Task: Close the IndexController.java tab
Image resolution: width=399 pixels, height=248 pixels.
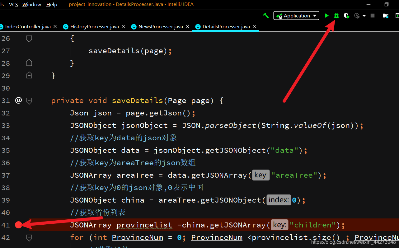Action: pyautogui.click(x=55, y=27)
